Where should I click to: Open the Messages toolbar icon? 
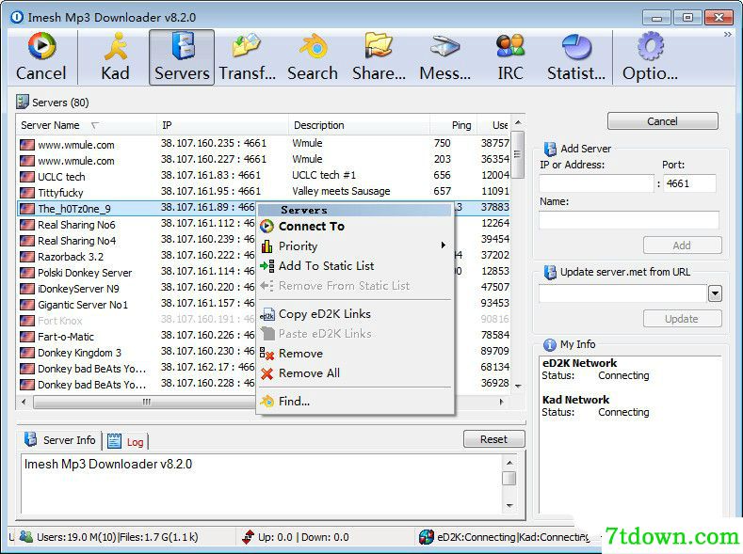tap(444, 46)
